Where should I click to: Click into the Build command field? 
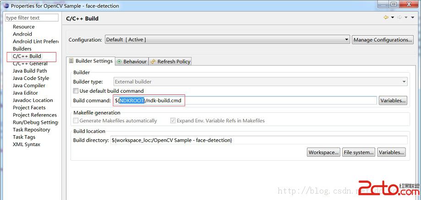coord(245,100)
